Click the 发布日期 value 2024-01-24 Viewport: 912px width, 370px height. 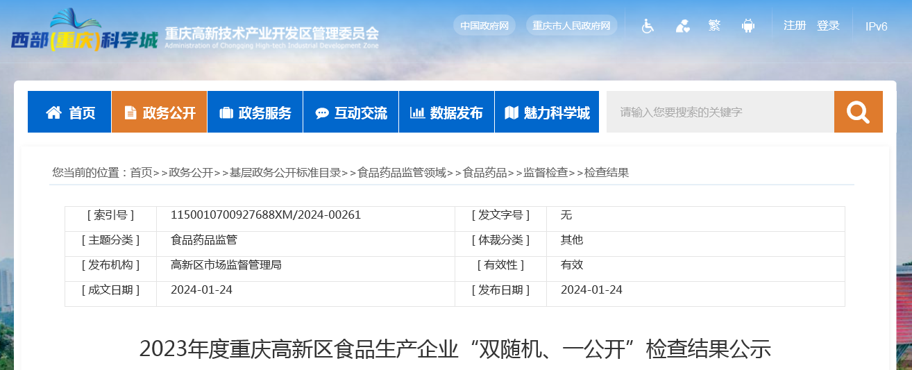[x=591, y=290]
